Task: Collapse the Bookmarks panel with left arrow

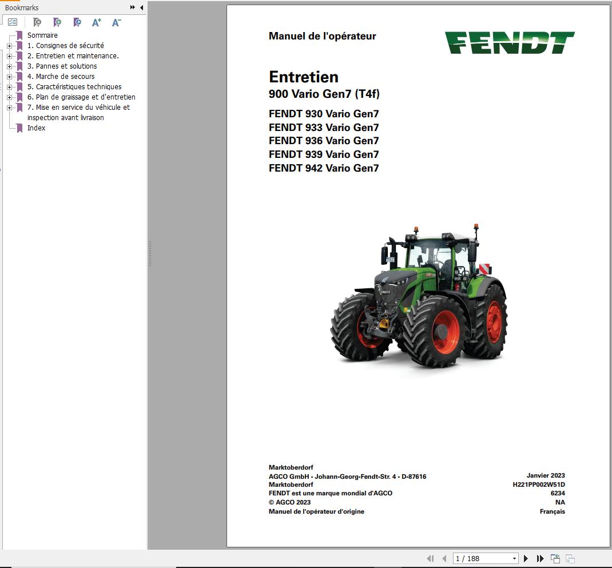Action: [x=141, y=7]
